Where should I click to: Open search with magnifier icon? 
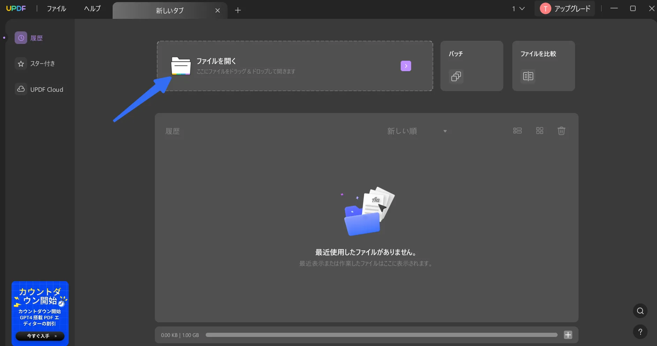click(640, 311)
